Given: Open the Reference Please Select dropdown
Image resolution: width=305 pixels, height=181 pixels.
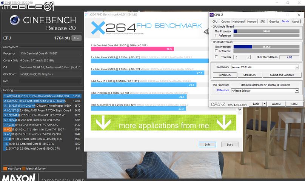Looking at the screenshot, I should (297, 90).
